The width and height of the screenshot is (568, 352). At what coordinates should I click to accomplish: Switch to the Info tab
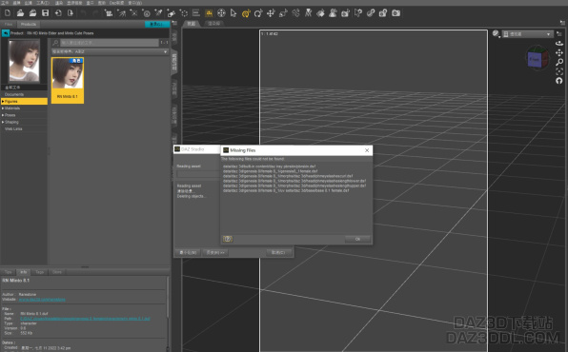[x=24, y=272]
